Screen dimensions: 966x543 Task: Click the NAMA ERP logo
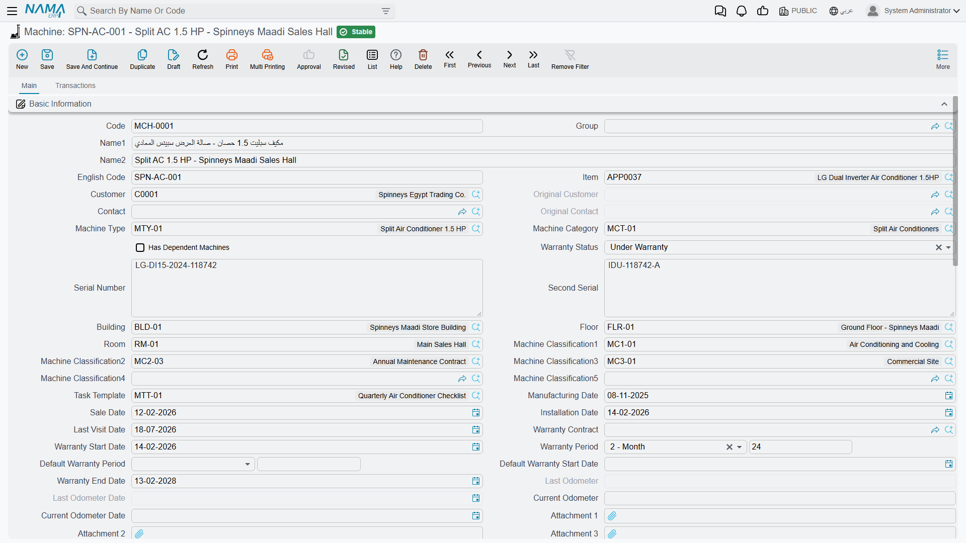[45, 11]
